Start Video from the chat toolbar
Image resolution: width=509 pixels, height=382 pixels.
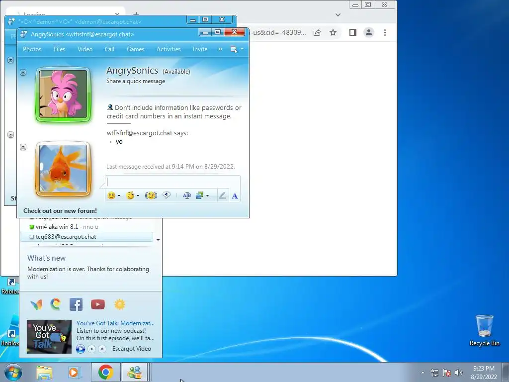click(85, 49)
